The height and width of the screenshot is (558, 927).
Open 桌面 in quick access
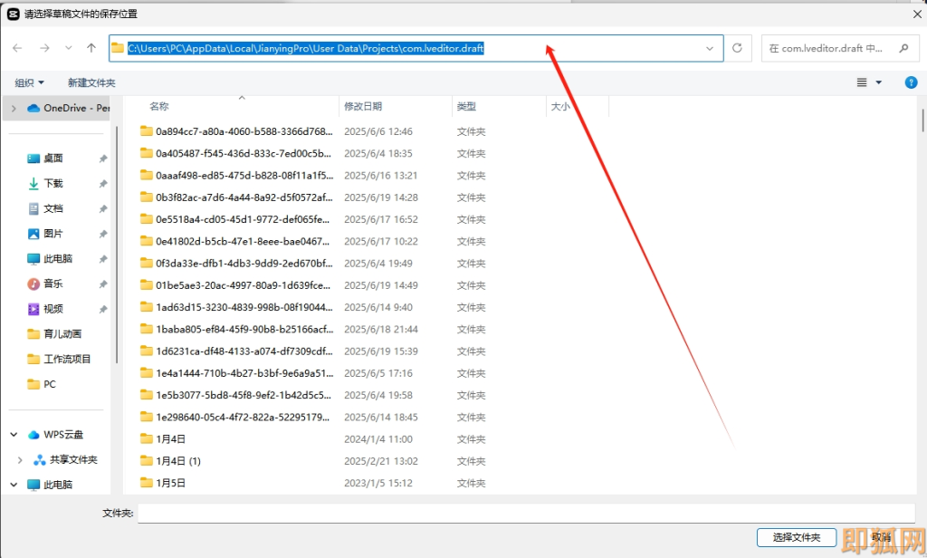45,158
